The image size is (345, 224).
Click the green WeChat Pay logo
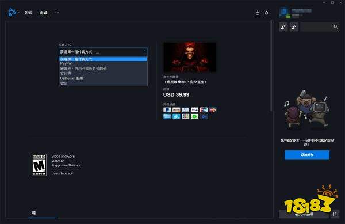pos(194,116)
